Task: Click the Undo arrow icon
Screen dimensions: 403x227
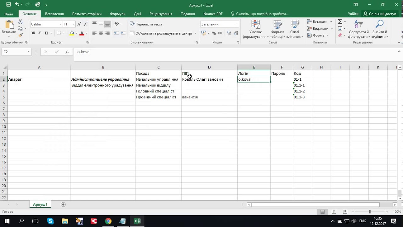Action: pos(17,5)
